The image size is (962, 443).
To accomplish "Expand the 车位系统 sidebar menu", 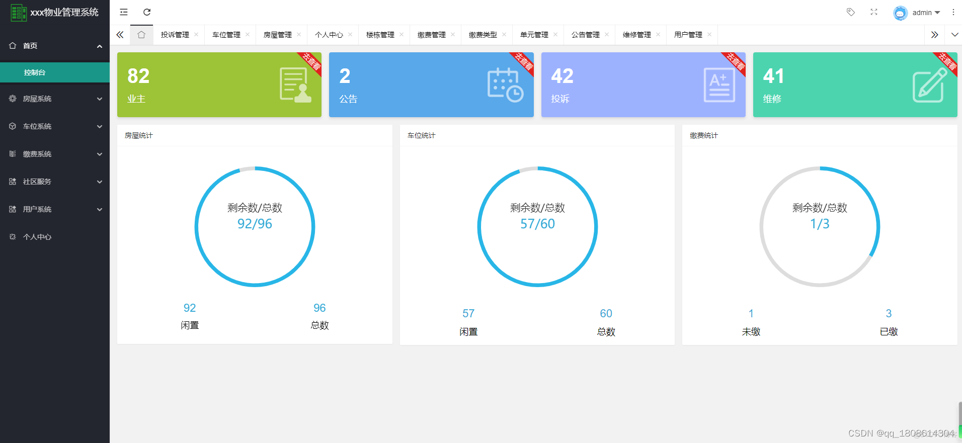I will (55, 126).
